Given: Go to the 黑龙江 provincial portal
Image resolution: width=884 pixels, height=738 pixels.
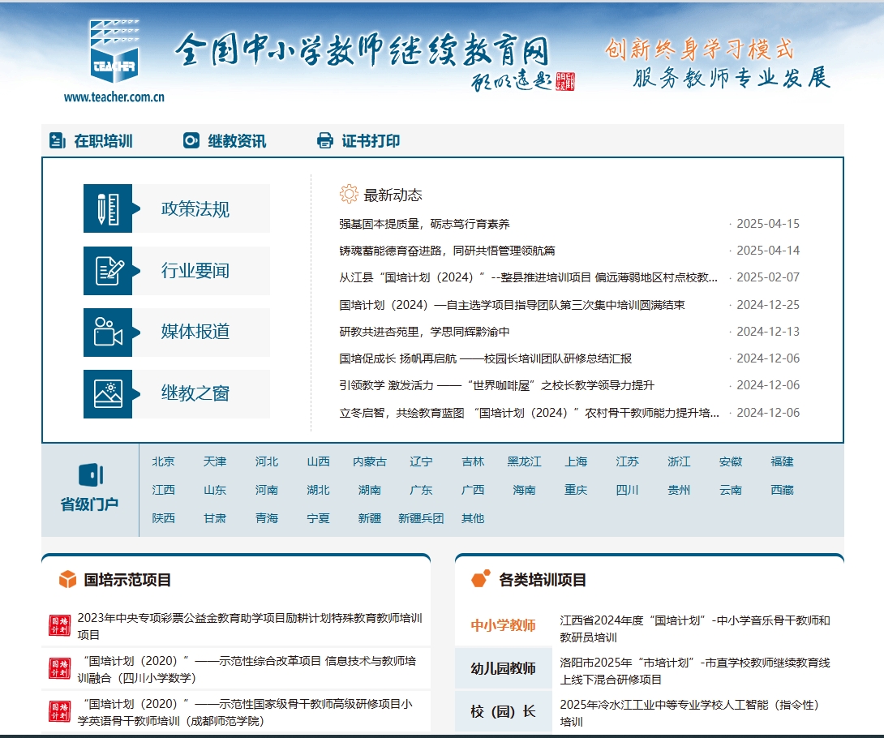Looking at the screenshot, I should click(524, 461).
